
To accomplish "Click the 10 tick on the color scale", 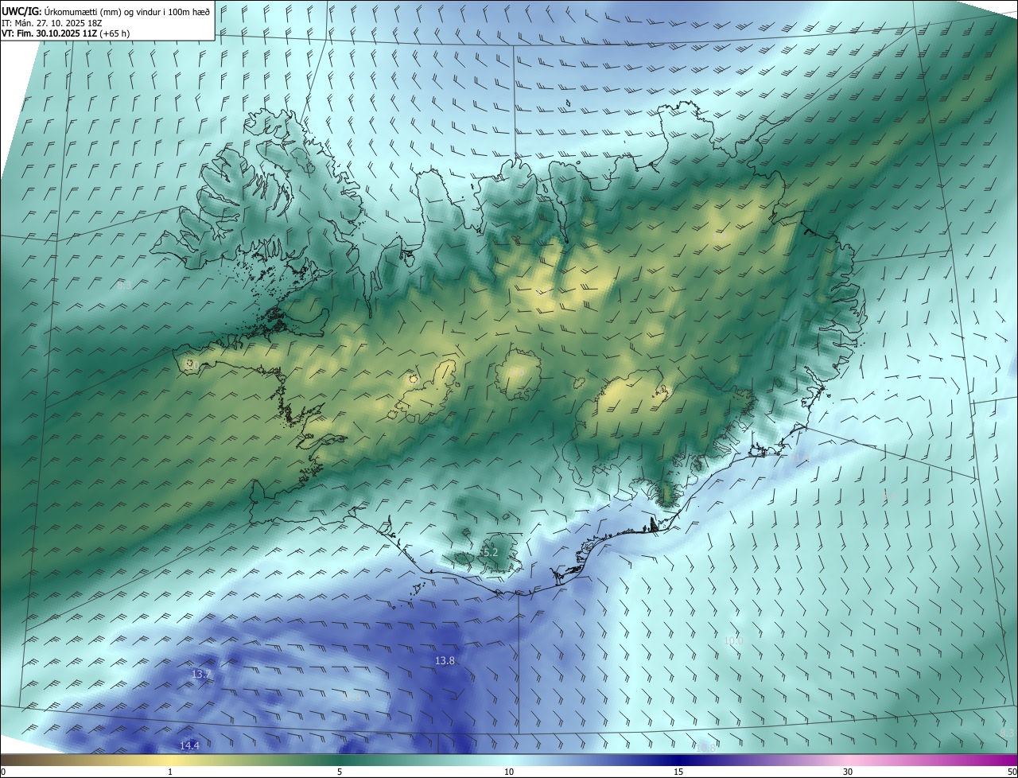I will coord(509,772).
